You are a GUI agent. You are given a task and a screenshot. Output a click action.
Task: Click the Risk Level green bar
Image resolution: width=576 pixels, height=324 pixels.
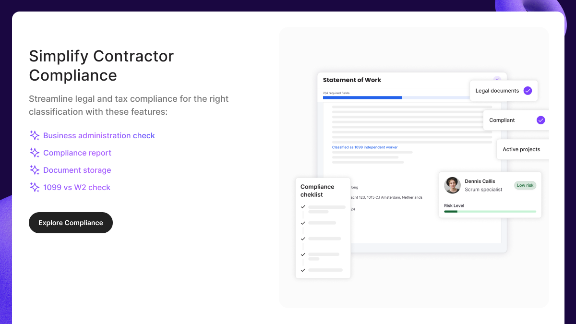490,211
